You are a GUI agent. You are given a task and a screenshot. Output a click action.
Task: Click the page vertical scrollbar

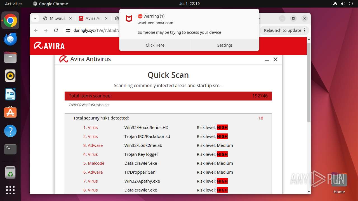tap(309, 82)
